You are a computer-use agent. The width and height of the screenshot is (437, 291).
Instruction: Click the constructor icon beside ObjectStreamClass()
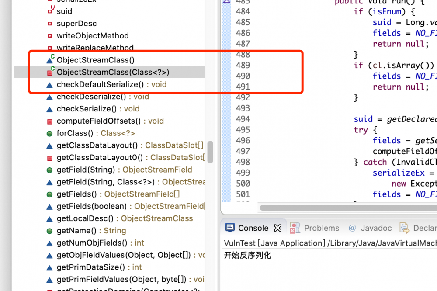point(49,59)
